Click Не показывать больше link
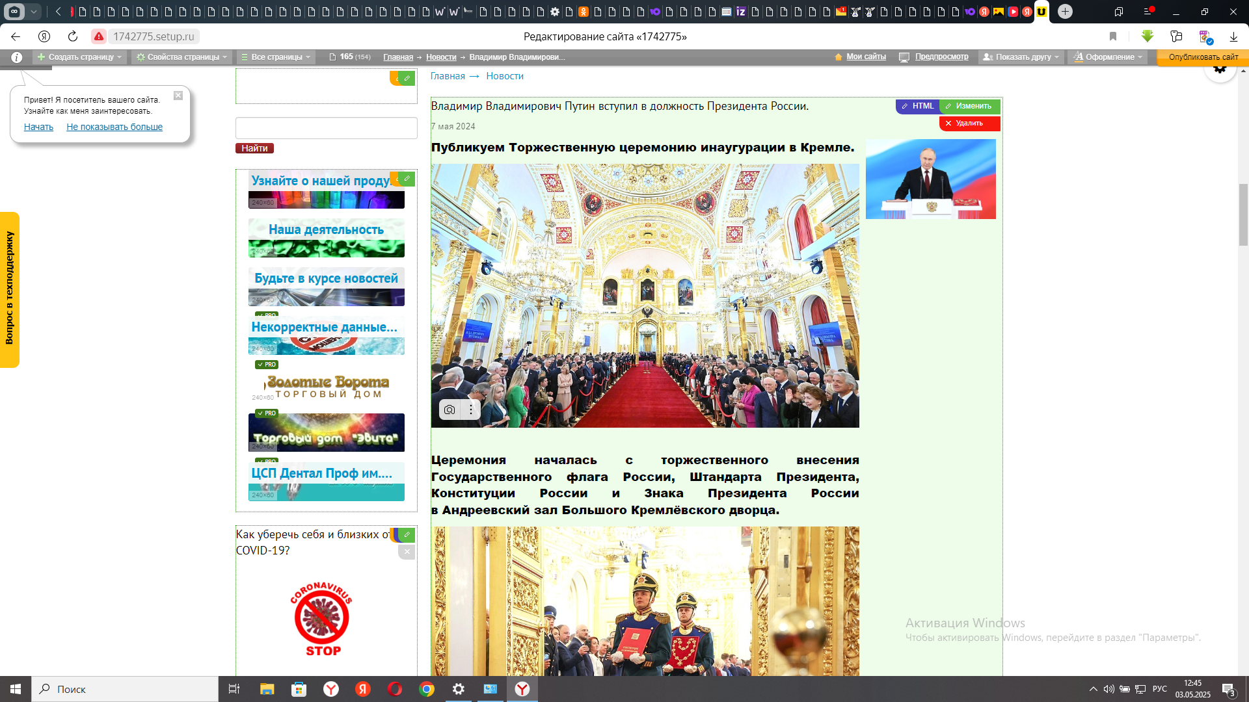1249x702 pixels. (x=114, y=127)
